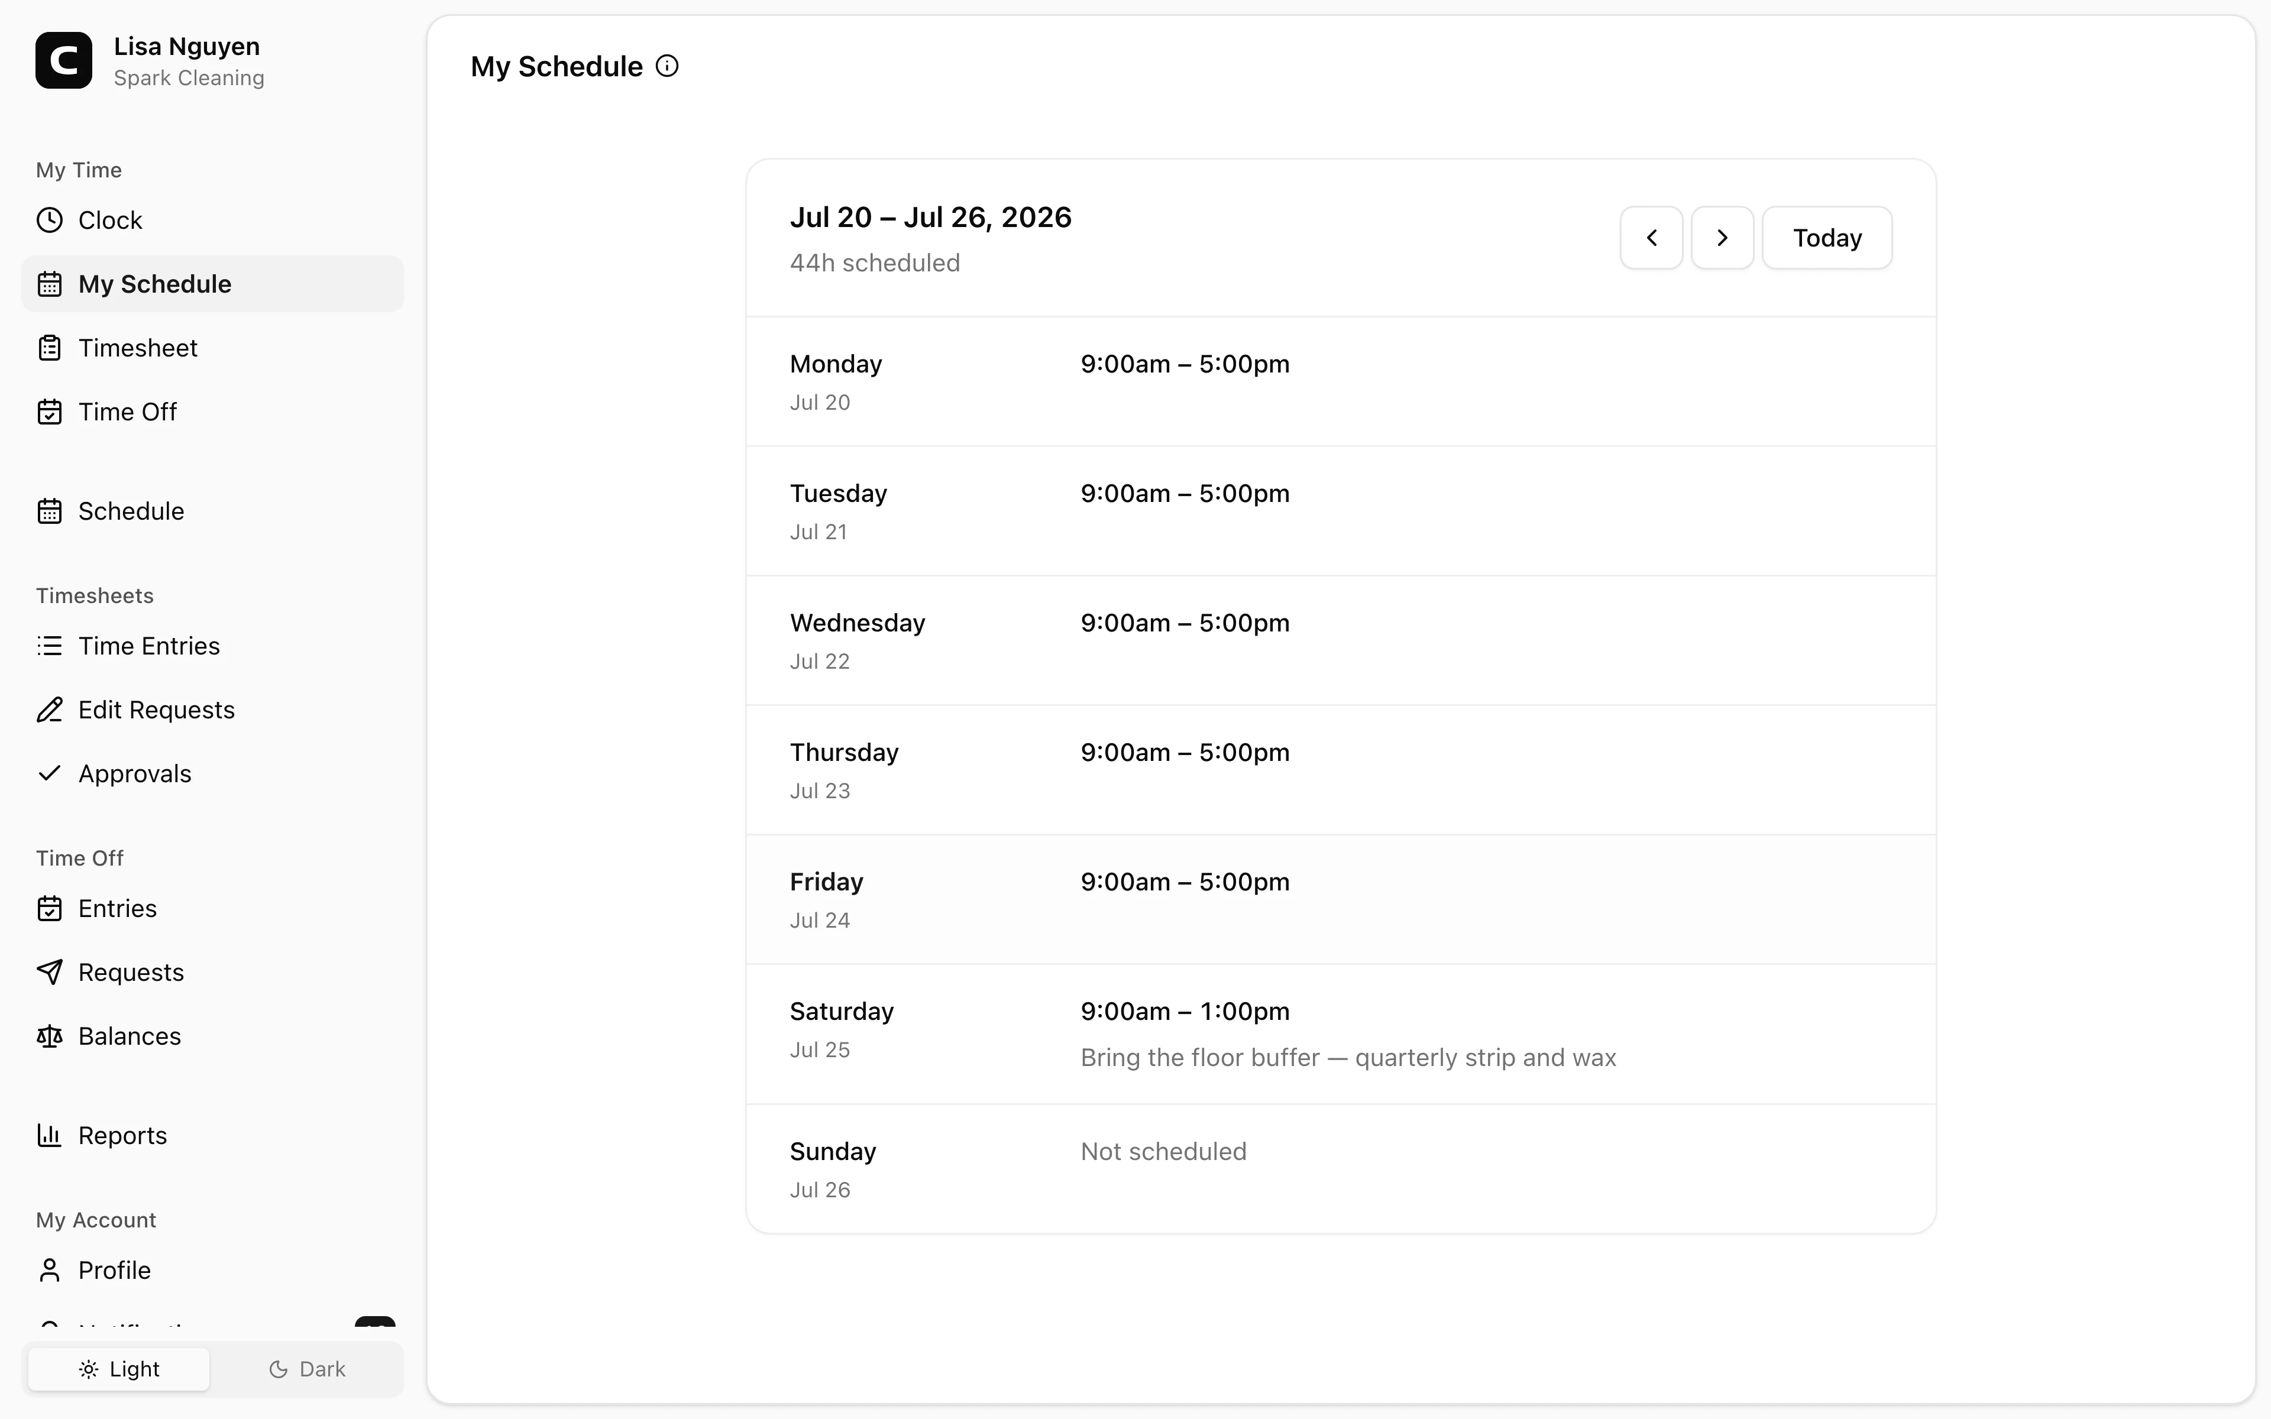Viewport: 2271px width, 1419px height.
Task: Click the Timesheets section label
Action: point(95,596)
